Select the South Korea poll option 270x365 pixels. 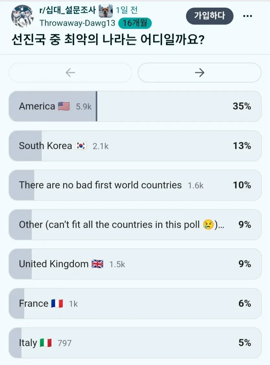point(135,146)
